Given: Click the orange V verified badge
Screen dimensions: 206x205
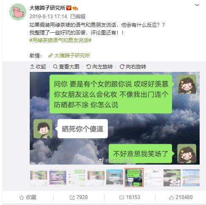Looking at the screenshot, I should click(69, 8).
